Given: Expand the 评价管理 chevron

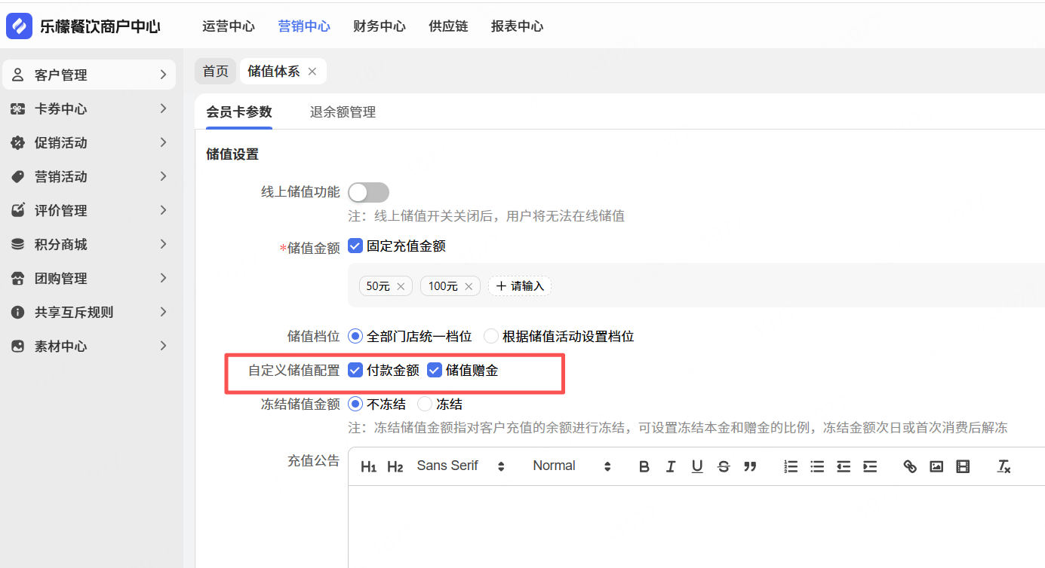Looking at the screenshot, I should pos(164,210).
